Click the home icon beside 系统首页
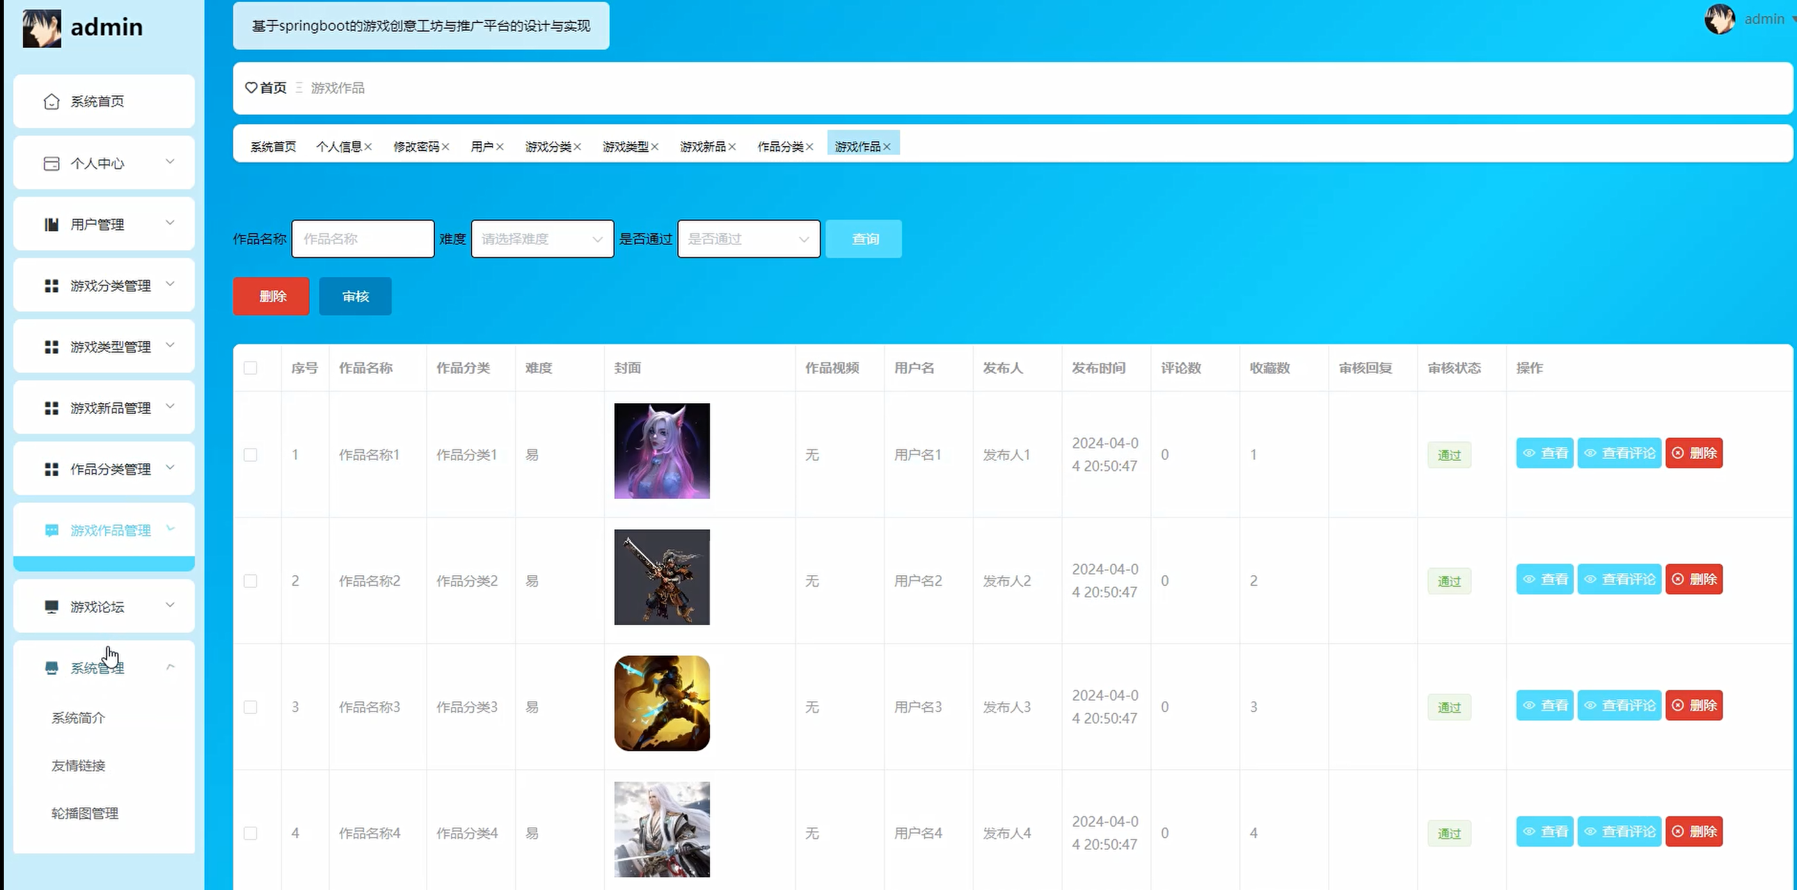Image resolution: width=1797 pixels, height=890 pixels. (x=51, y=102)
